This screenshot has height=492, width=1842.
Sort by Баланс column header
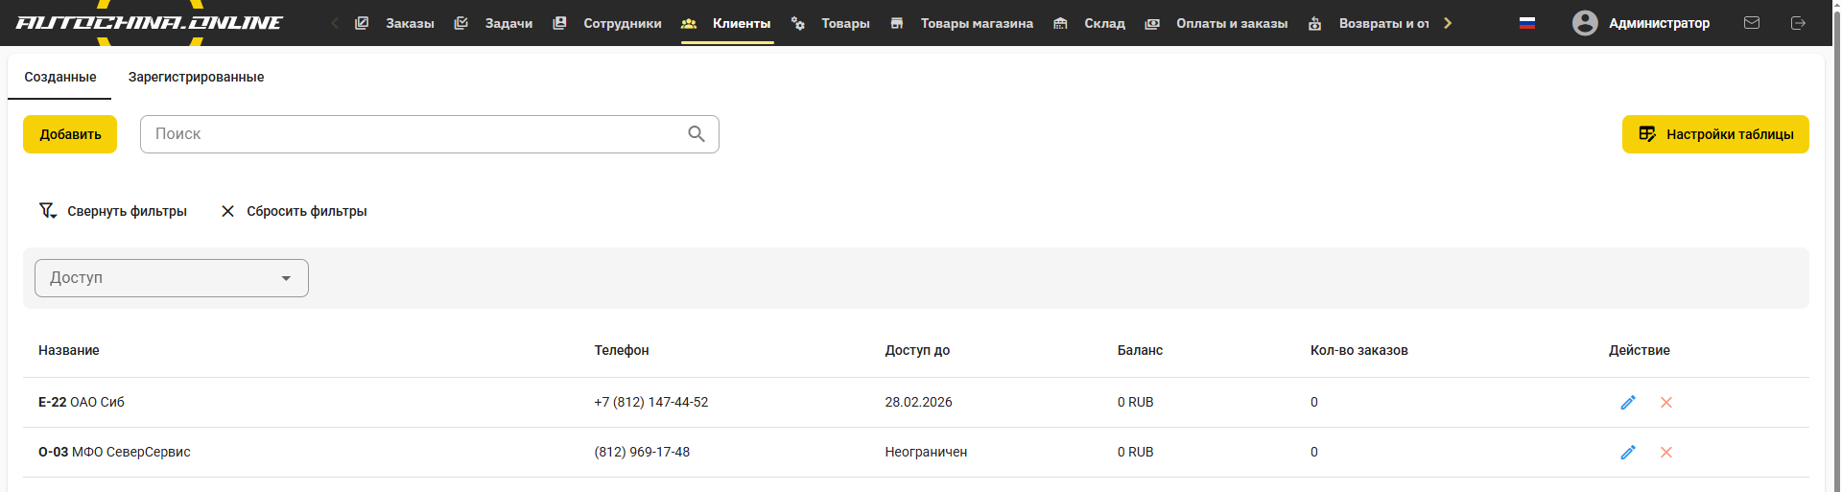1140,350
